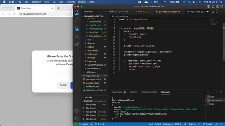Screen dimensions: 225x126
Task: Open the Manage gear in activity bar
Action: point(77,118)
